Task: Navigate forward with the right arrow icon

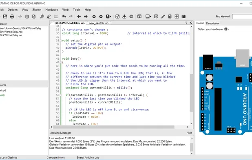Action: [86, 17]
